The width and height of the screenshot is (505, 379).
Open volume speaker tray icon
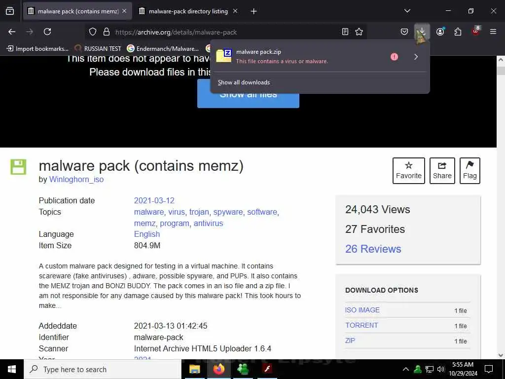click(440, 369)
